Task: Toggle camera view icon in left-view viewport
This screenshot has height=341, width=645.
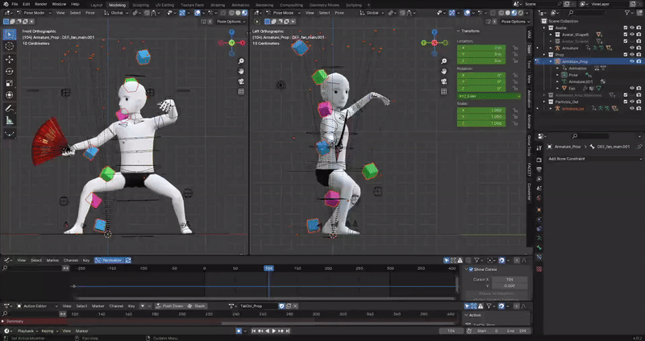Action: click(x=443, y=81)
